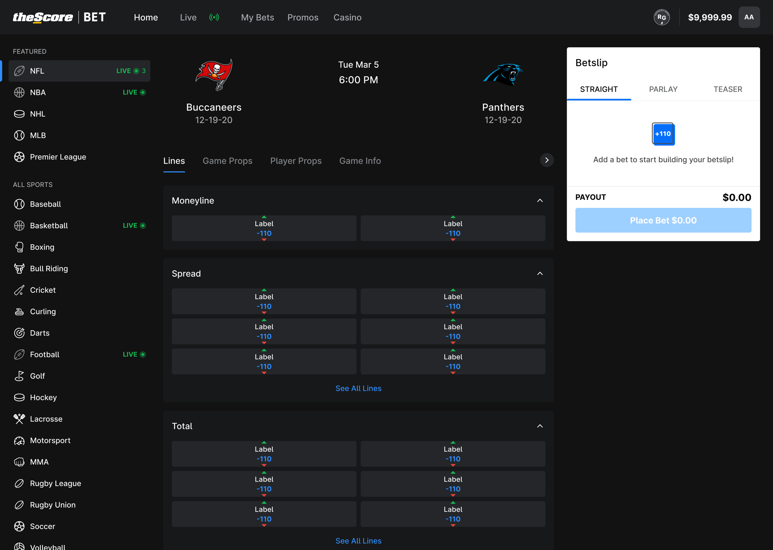Select the STRAIGHT betslip tab
The height and width of the screenshot is (550, 773).
pos(599,89)
